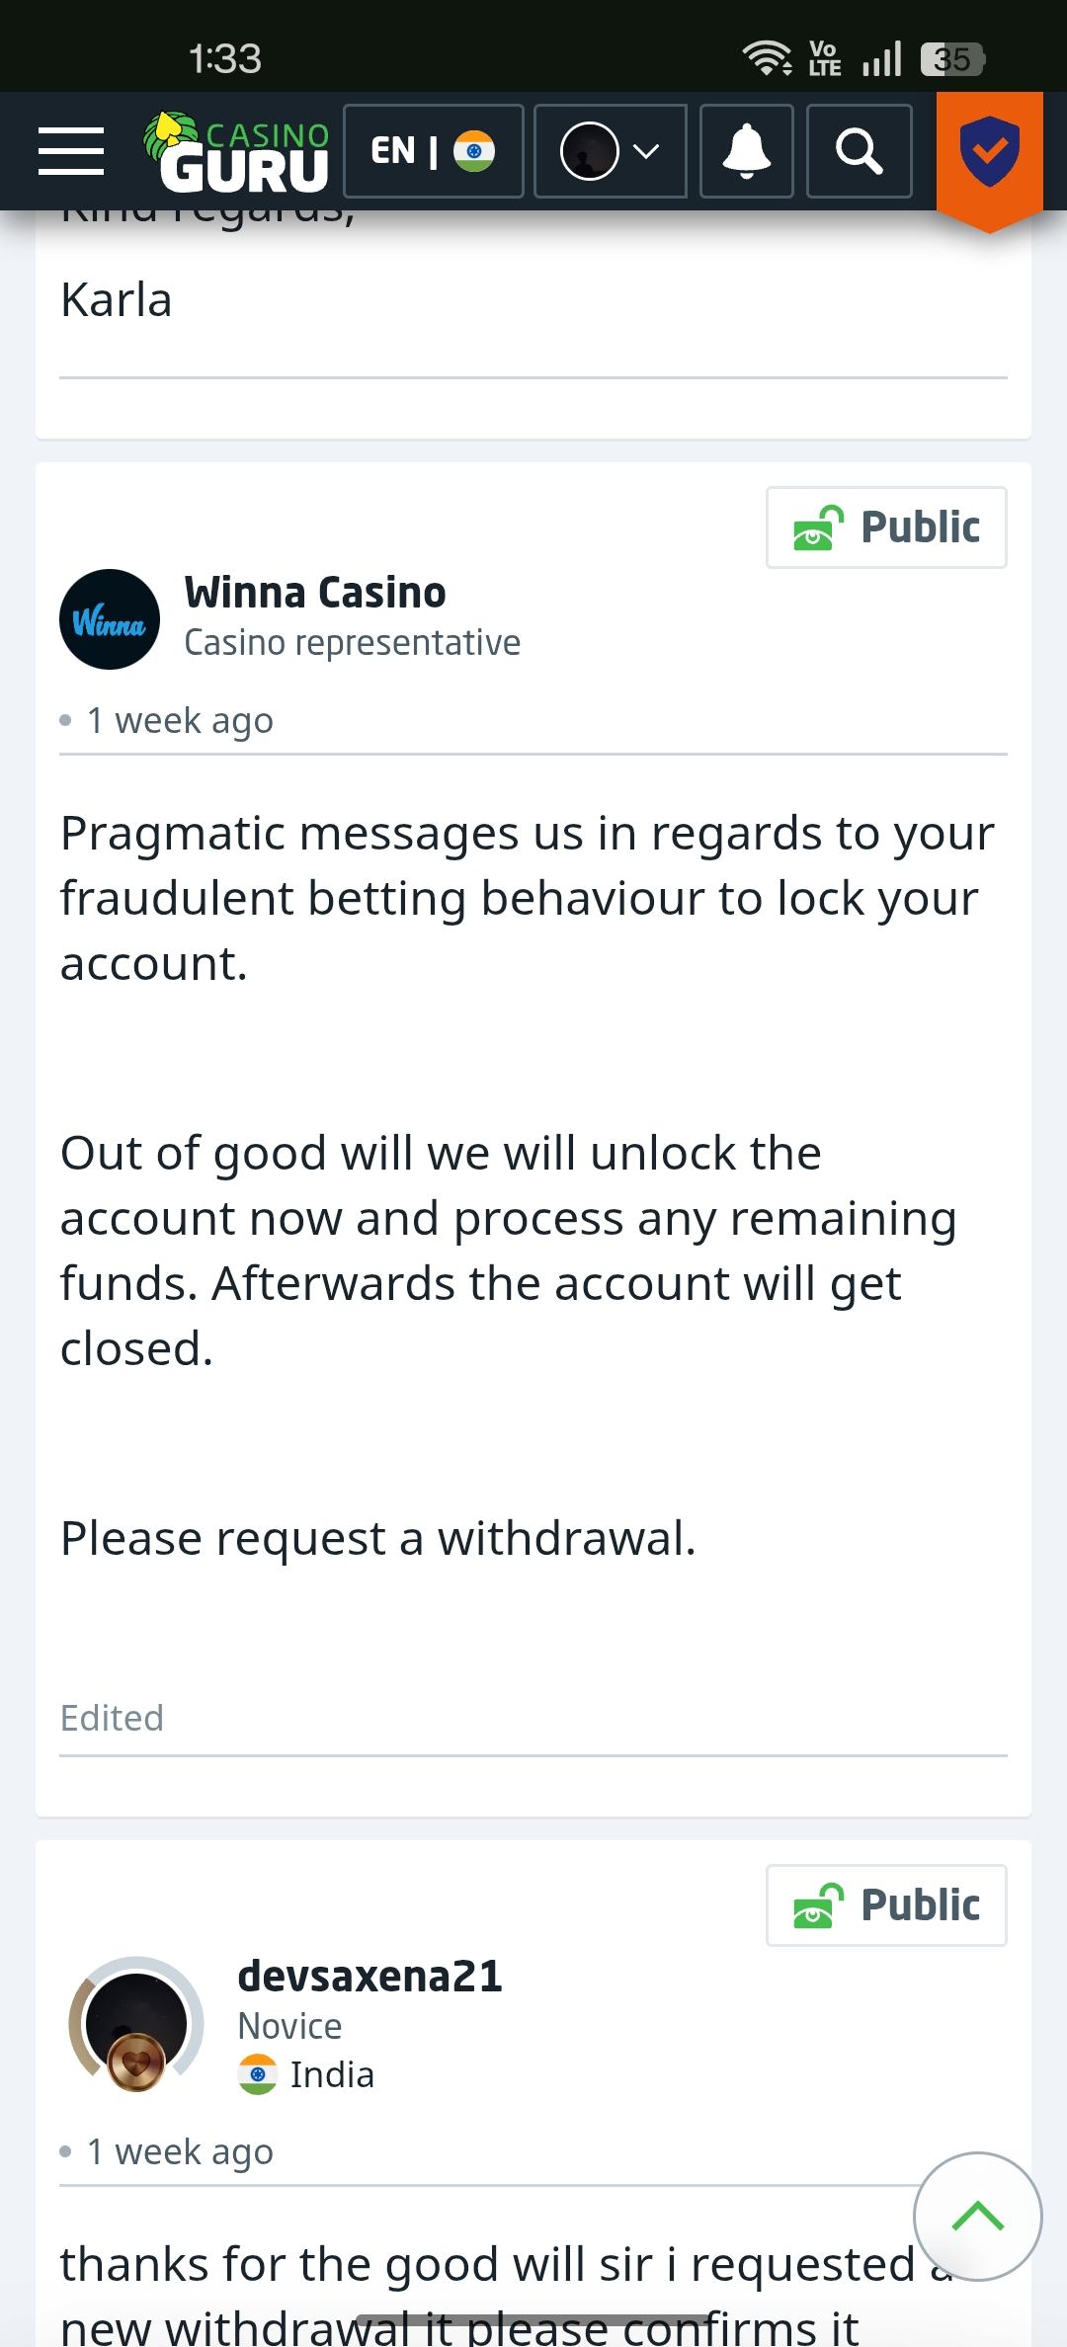Open the devsaxena21 username link

coord(369,1976)
